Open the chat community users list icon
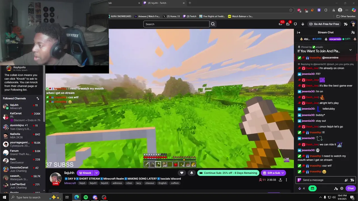The height and width of the screenshot is (201, 358). [x=353, y=32]
